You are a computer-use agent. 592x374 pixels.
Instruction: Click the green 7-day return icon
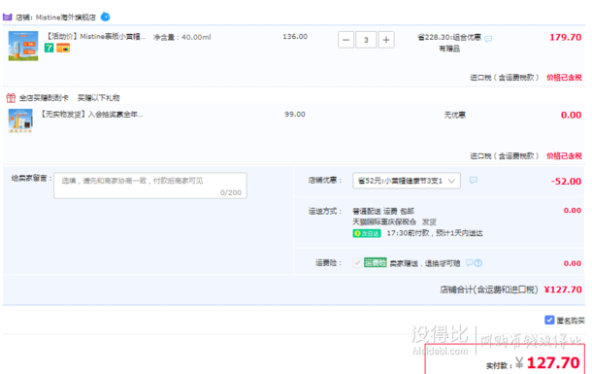point(49,48)
